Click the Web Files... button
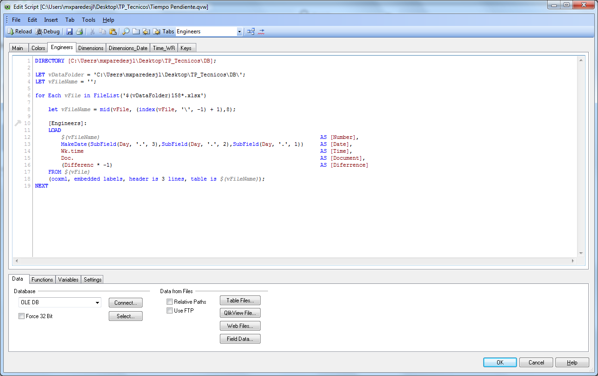The image size is (598, 376). [x=240, y=326]
